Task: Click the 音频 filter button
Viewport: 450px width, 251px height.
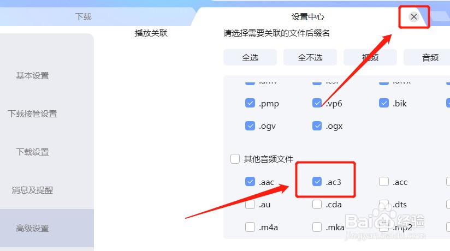Action: click(430, 57)
